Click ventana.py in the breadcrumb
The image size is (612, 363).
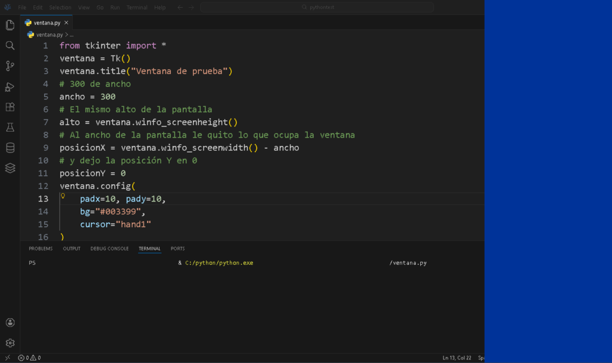(x=50, y=35)
